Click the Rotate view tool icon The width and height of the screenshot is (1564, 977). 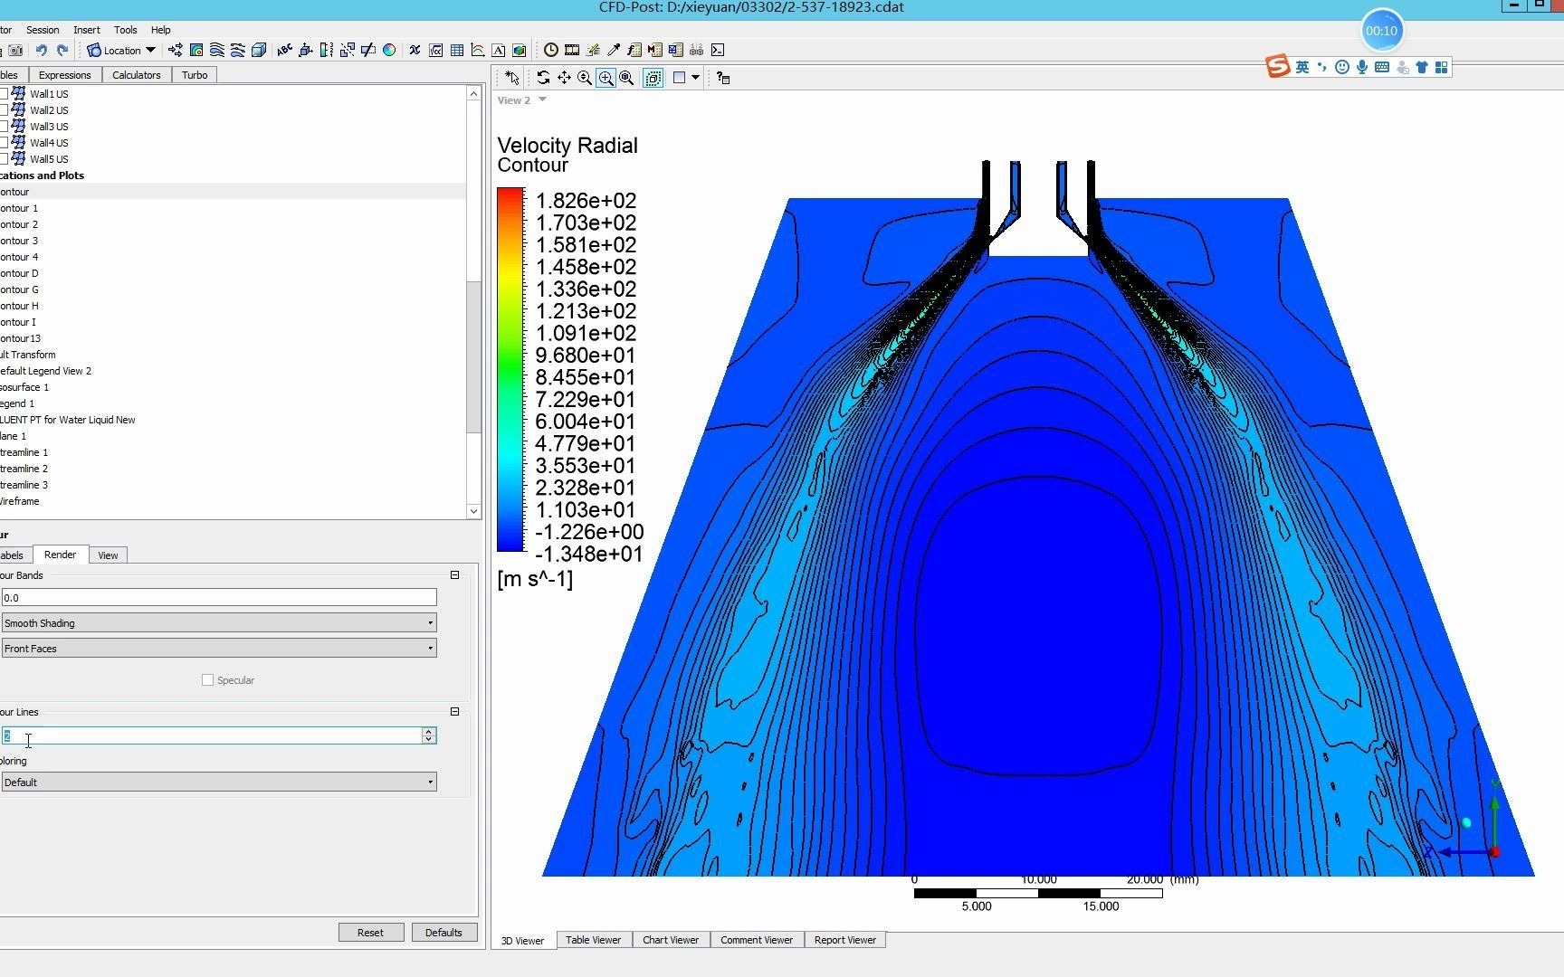pos(543,78)
